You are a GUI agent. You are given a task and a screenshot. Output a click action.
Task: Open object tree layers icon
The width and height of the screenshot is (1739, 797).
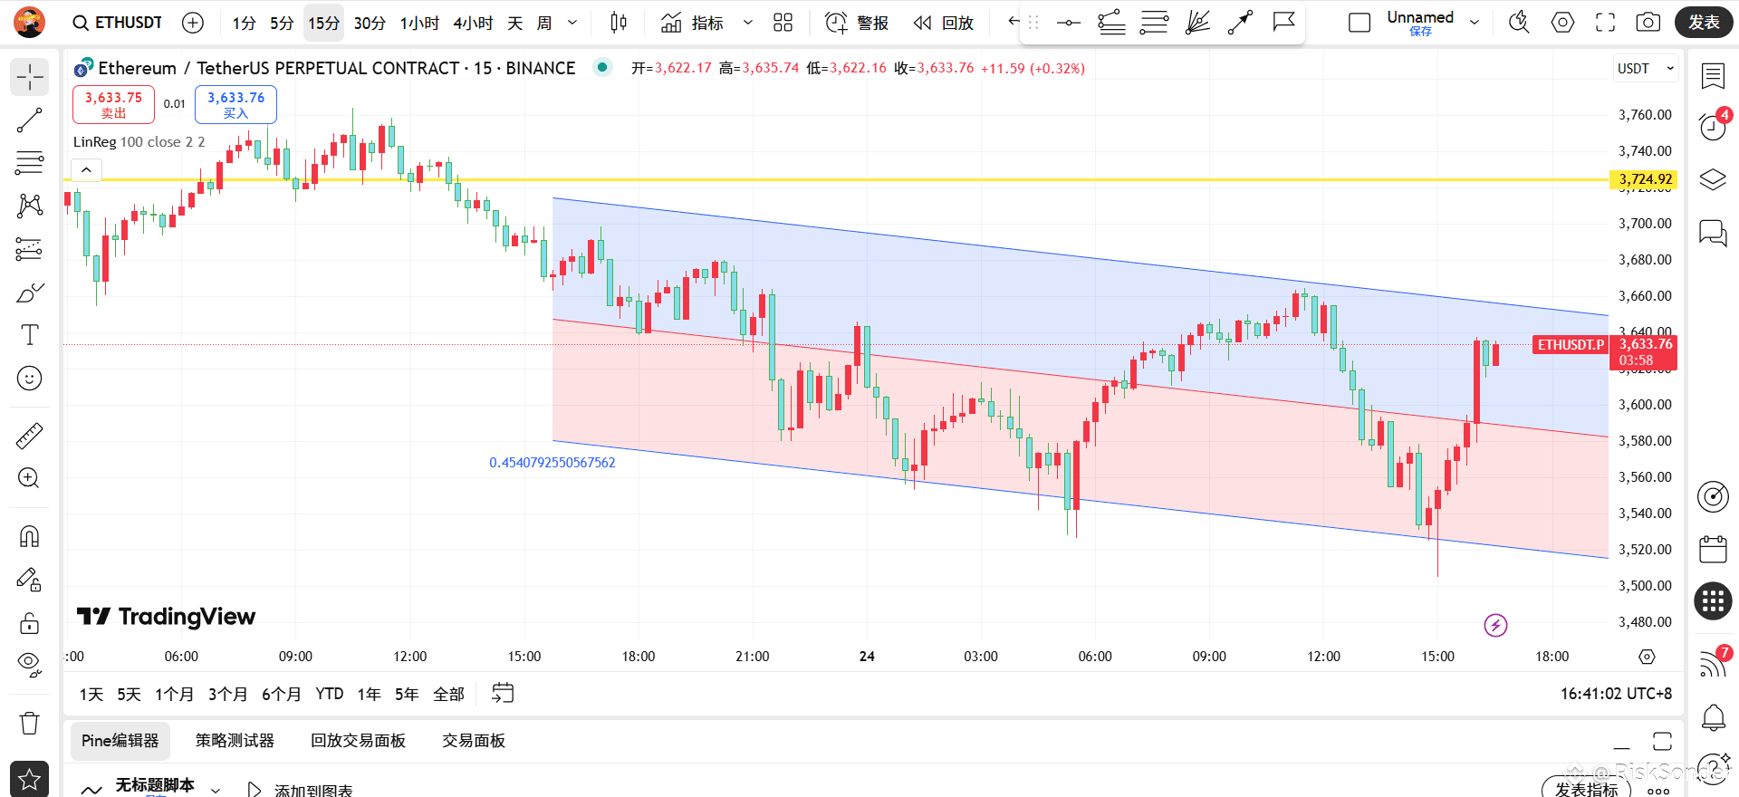coord(1713,179)
